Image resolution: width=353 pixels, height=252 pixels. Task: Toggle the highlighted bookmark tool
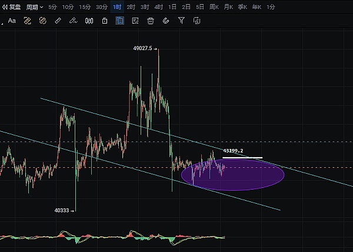coord(120,21)
